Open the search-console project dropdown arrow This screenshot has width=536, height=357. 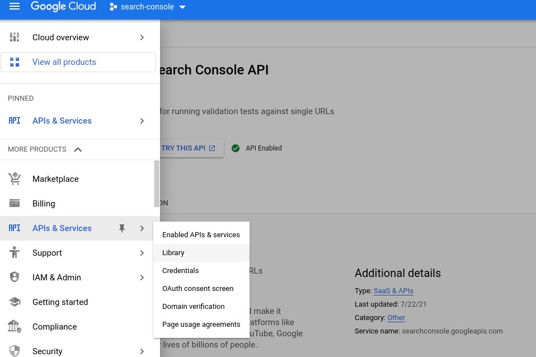click(x=182, y=7)
